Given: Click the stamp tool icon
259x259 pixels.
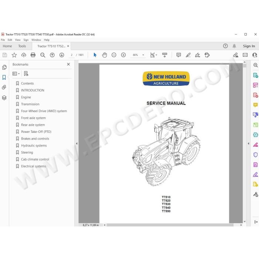Looking at the screenshot, I should point(207,55).
